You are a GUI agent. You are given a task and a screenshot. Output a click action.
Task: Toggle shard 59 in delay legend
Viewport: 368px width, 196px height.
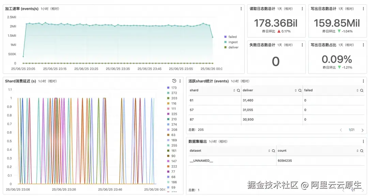171,187
